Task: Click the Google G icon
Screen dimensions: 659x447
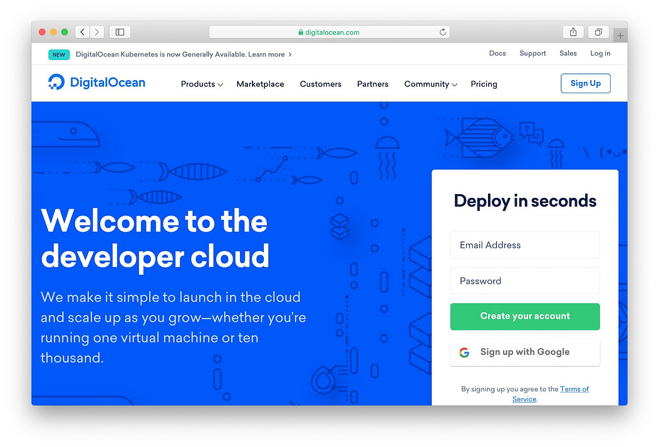Action: [x=464, y=352]
